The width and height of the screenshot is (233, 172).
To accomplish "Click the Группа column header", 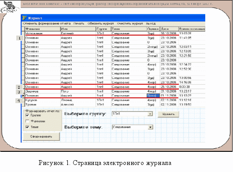I will 104,29.
